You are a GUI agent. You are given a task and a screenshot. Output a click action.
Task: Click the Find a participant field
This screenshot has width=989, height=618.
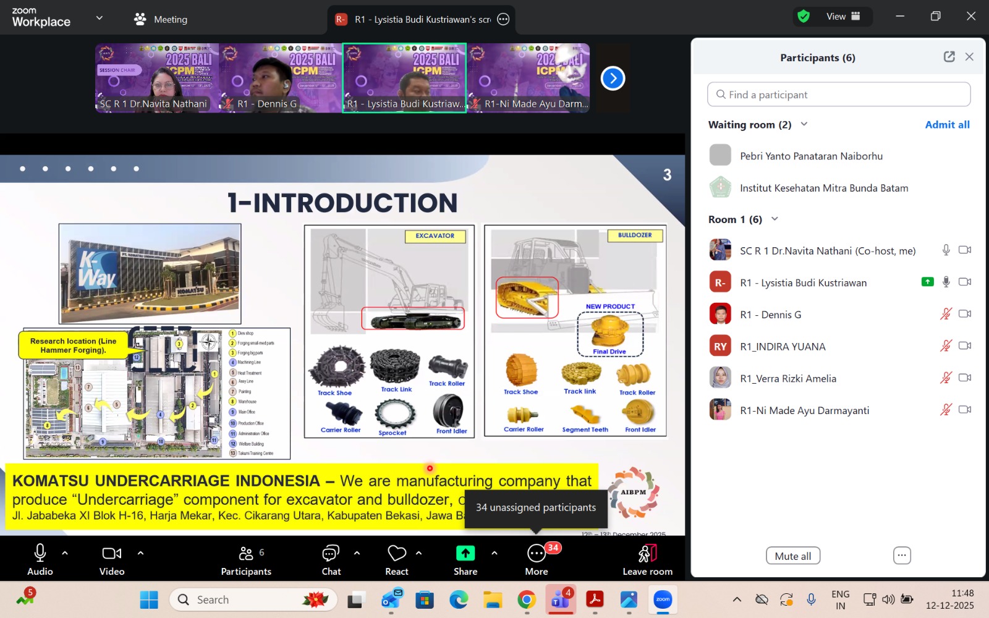pos(838,95)
